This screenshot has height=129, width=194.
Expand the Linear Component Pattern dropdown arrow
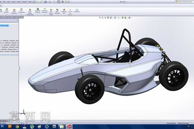7,15
